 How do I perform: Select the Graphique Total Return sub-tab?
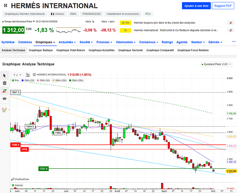[71, 50]
